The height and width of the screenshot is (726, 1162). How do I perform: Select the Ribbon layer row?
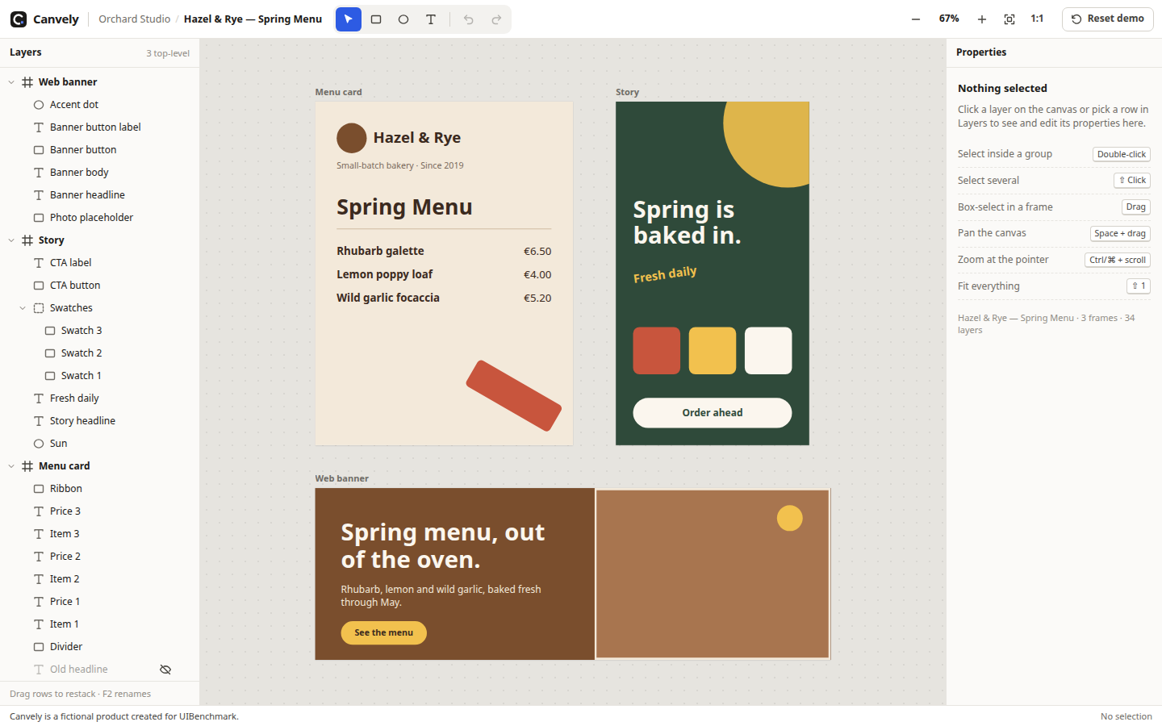click(x=99, y=489)
